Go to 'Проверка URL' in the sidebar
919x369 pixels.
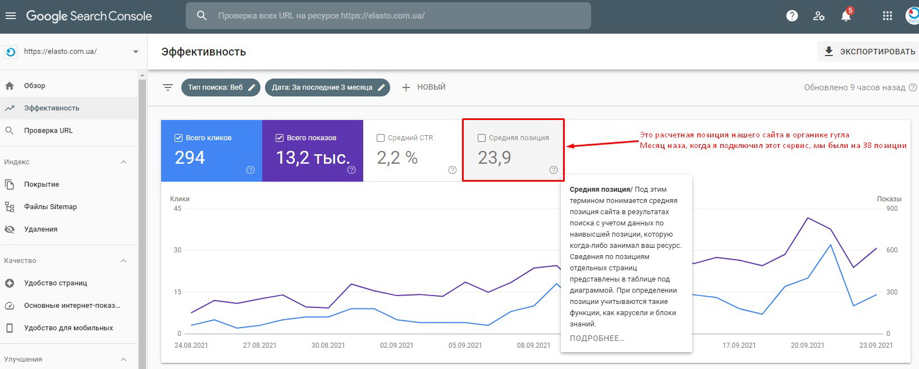(68, 131)
